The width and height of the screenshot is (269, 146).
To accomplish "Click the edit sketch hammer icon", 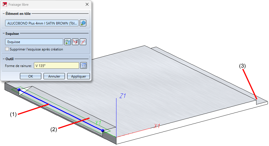I will tap(75, 42).
